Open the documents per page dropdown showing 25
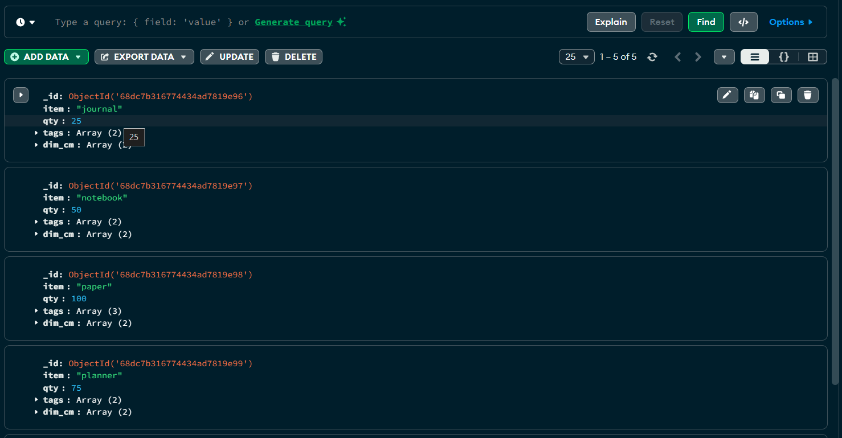 coord(577,57)
